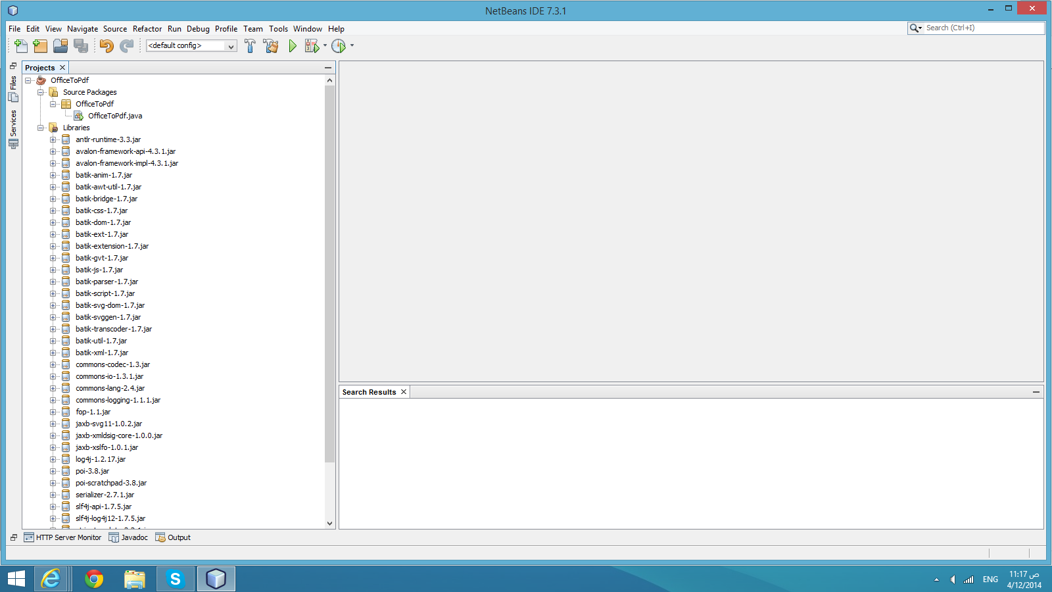This screenshot has width=1052, height=592.
Task: Click the New File toolbar icon
Action: 21,45
